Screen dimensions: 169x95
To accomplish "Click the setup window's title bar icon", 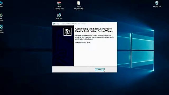I will [x=54, y=24].
